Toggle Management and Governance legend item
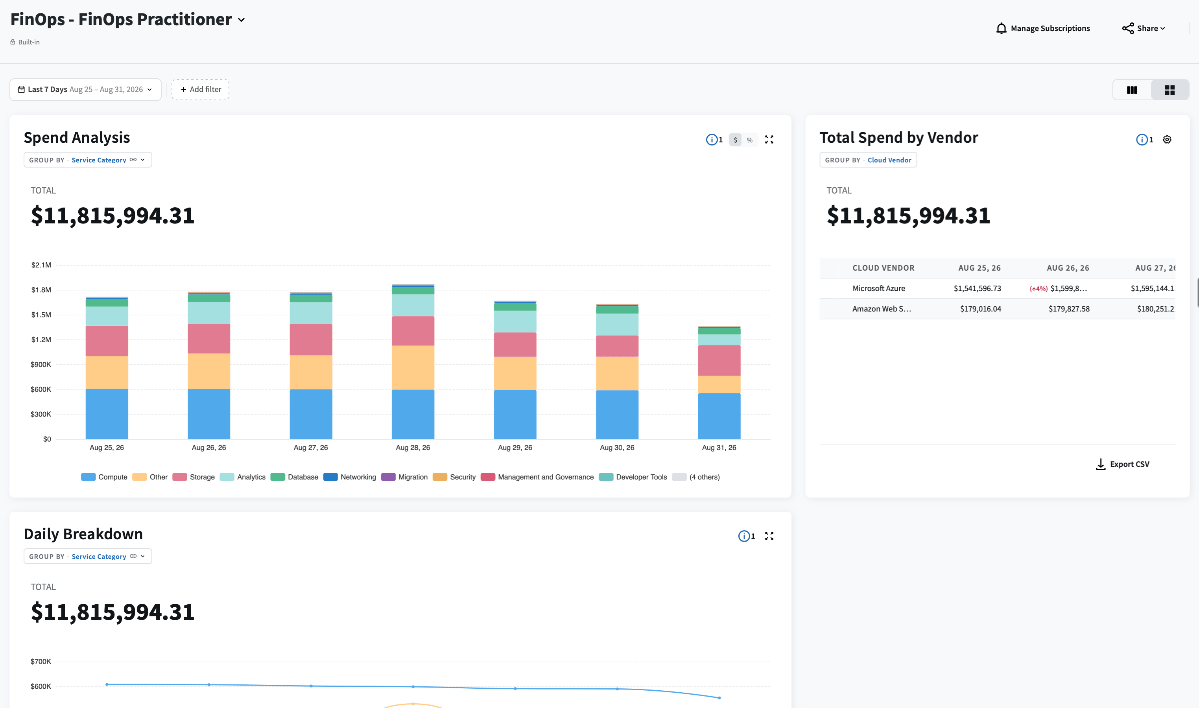Screen dimensions: 1199x708 click(537, 477)
